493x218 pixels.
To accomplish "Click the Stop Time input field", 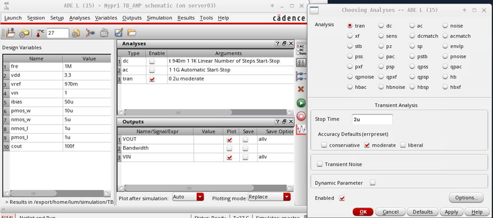I will pos(372,120).
